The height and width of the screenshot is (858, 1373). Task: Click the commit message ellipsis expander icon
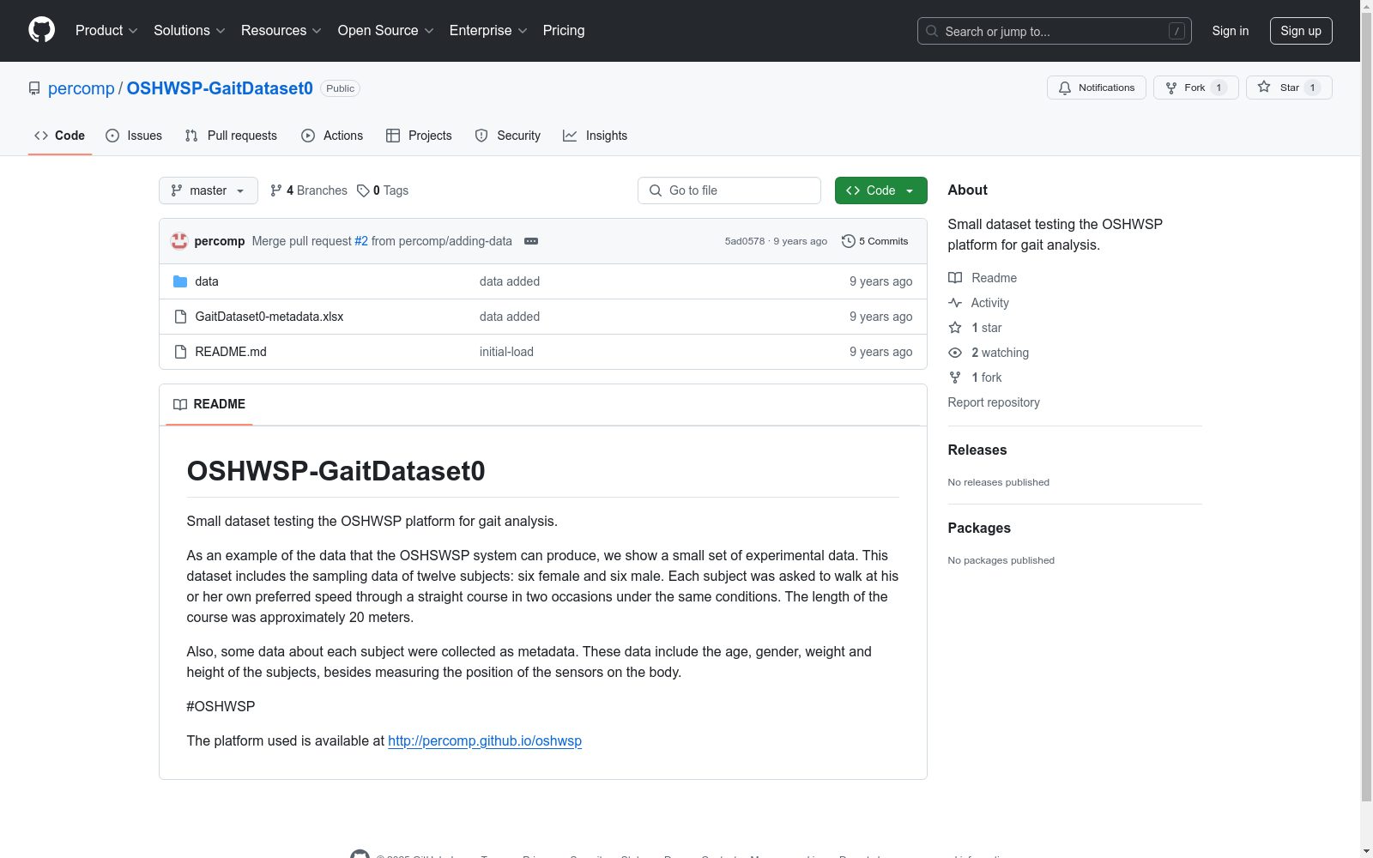coord(531,241)
